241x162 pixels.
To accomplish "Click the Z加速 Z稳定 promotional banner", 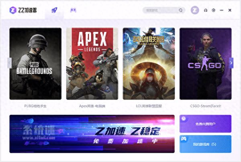I will point(92,134).
